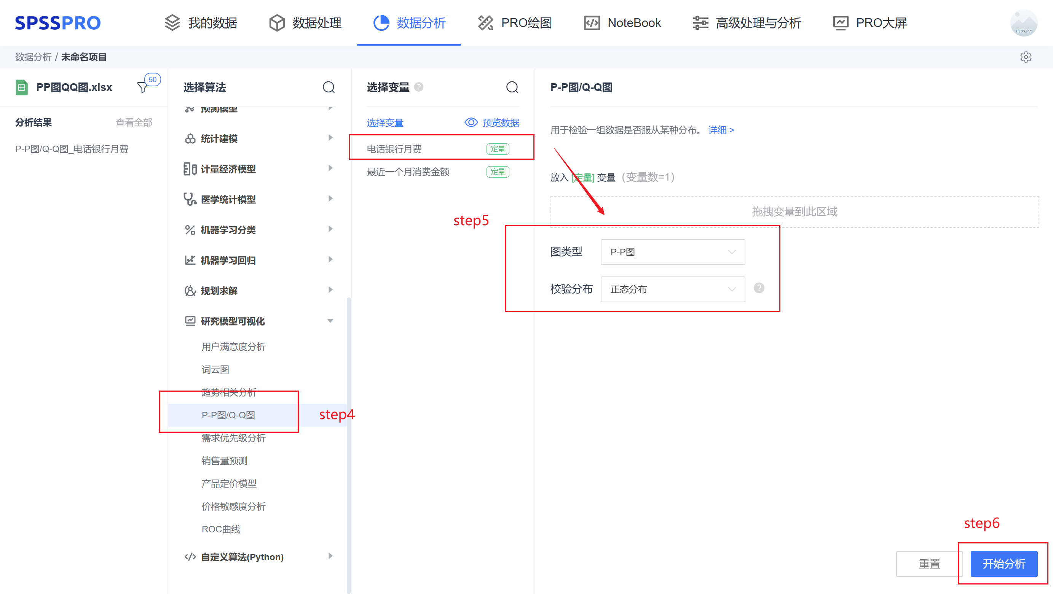The width and height of the screenshot is (1053, 594).
Task: Click the SPSSPRO logo
Action: (x=57, y=23)
